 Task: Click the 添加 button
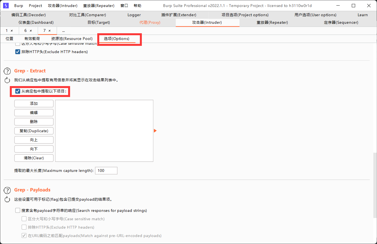tap(34, 104)
